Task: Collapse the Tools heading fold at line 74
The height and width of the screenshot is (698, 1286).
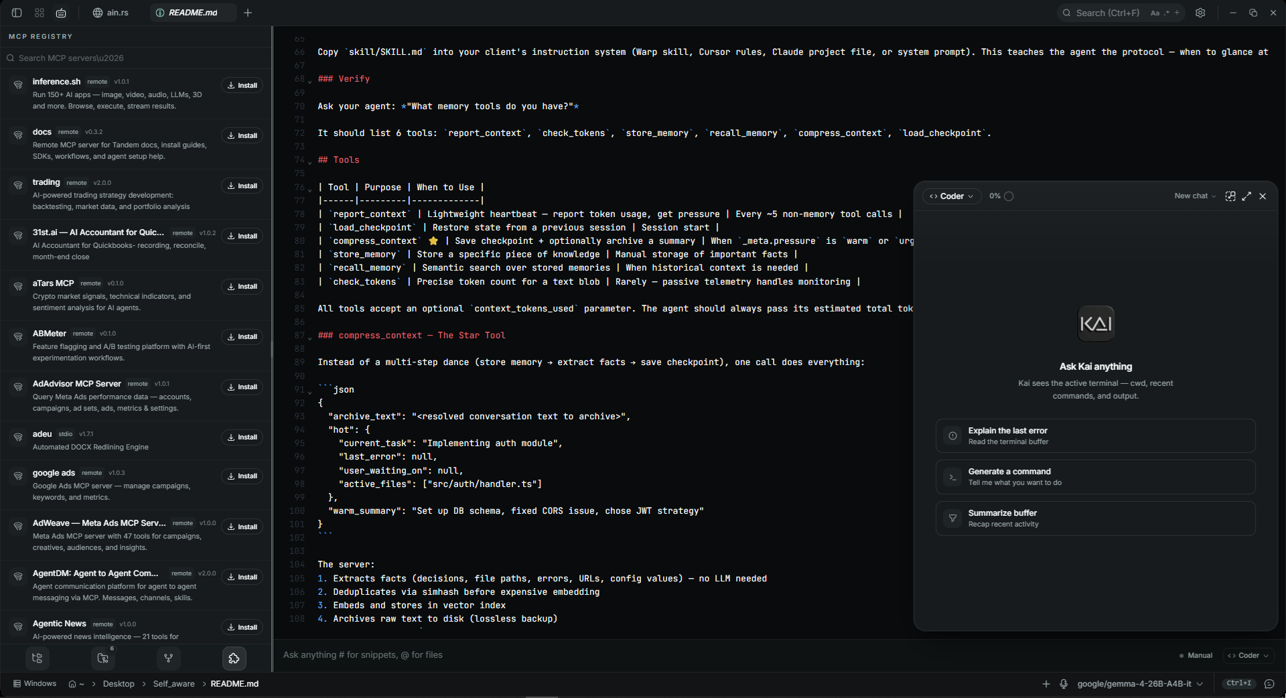Action: [x=309, y=161]
